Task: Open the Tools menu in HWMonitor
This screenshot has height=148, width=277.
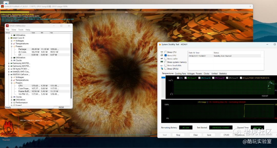Action: pyautogui.click(x=21, y=30)
